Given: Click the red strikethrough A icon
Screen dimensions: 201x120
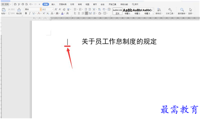Looking at the screenshot, I should pyautogui.click(x=39, y=13).
